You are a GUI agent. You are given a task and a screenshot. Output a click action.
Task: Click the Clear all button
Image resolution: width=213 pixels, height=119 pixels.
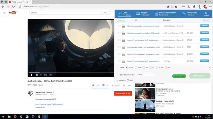tap(206, 20)
